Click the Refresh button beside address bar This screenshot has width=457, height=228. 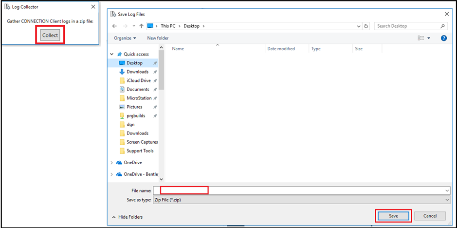[366, 26]
